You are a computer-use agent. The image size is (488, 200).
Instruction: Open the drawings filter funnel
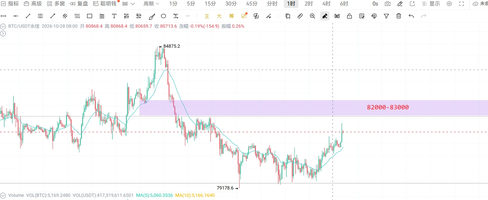(x=386, y=16)
